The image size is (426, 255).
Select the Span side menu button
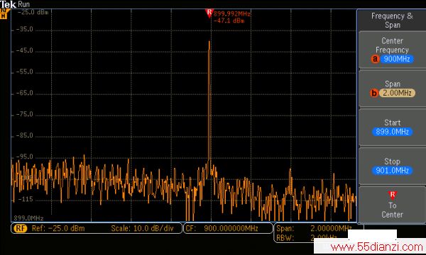[x=392, y=89]
